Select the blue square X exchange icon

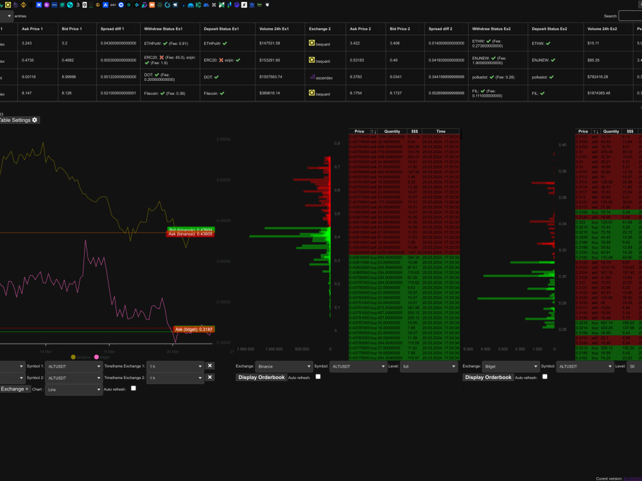pyautogui.click(x=39, y=5)
